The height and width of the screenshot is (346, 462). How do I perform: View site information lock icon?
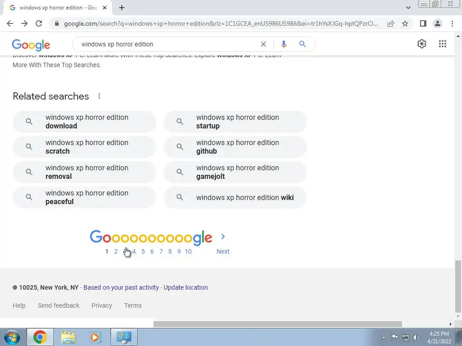(x=57, y=23)
